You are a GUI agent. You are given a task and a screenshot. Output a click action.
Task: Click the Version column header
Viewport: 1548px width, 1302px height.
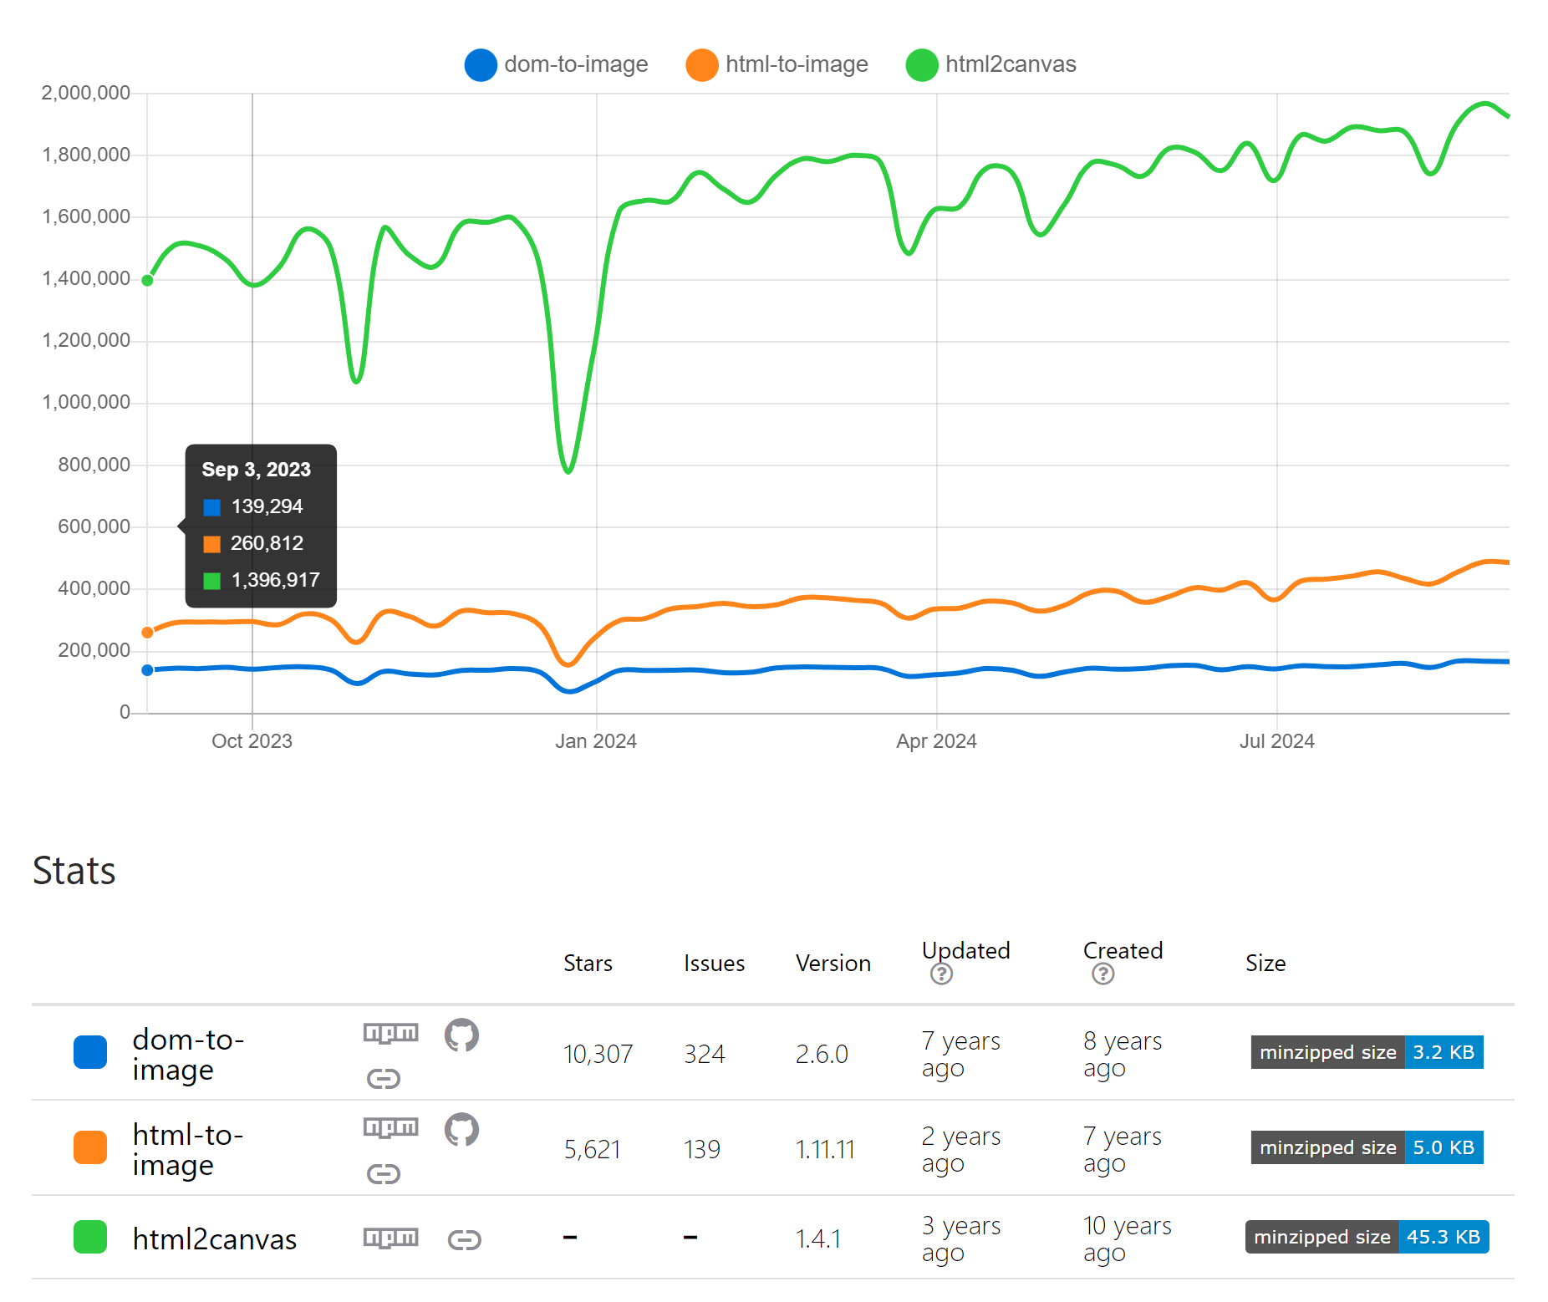(x=833, y=964)
